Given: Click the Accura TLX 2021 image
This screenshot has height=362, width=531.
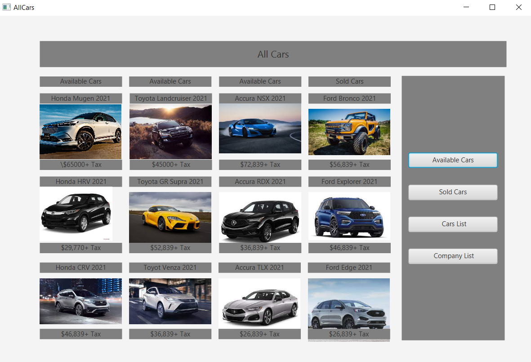Looking at the screenshot, I should [259, 301].
